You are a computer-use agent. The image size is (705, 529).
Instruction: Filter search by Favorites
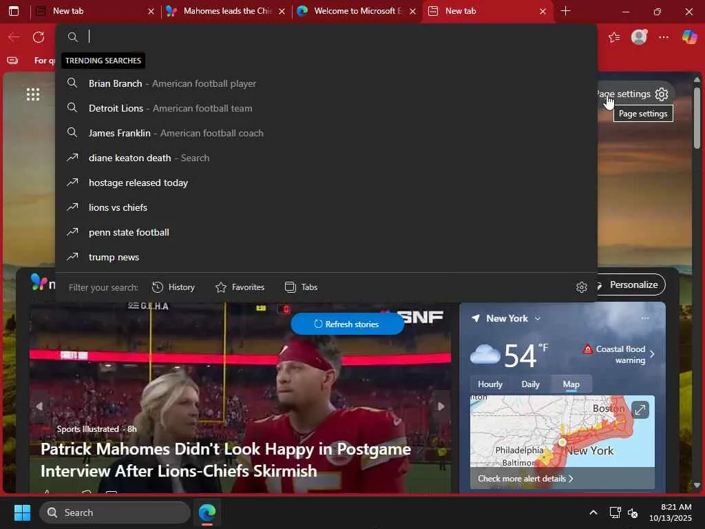tap(240, 287)
